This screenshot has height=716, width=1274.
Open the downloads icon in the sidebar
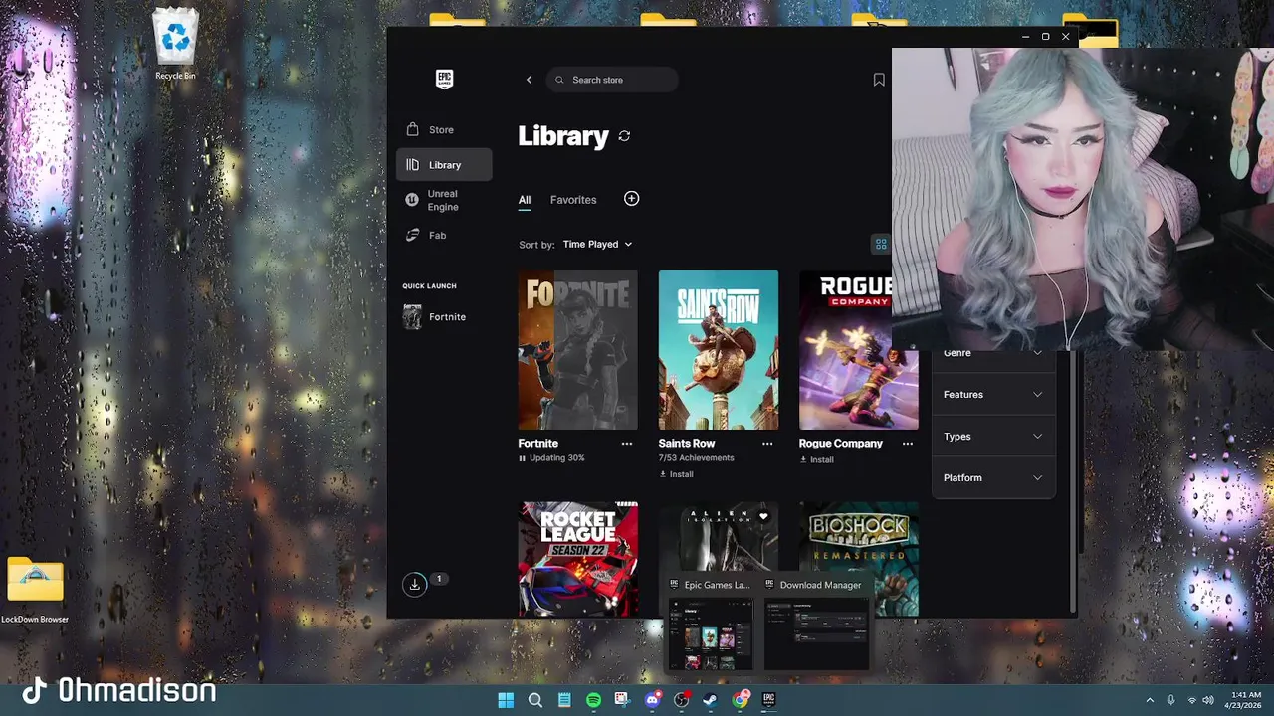pos(415,584)
